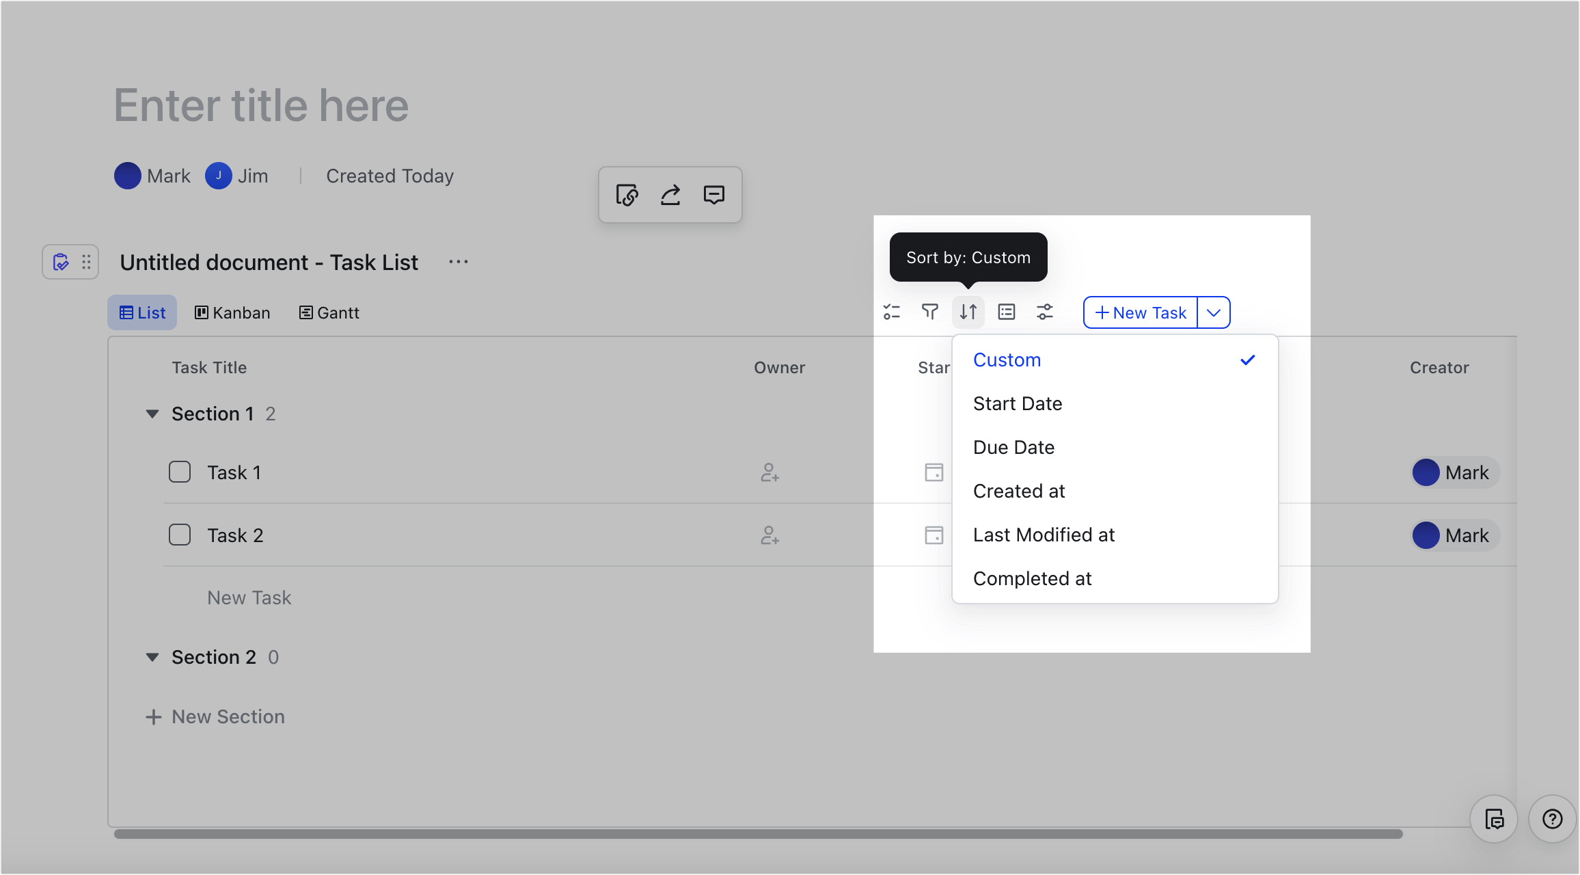Set the start date calendar for Task 1
The image size is (1580, 875).
pos(934,472)
